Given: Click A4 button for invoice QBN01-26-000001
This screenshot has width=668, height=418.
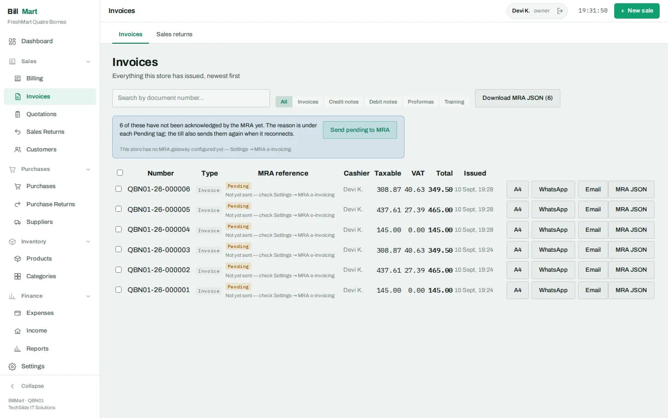Looking at the screenshot, I should coord(518,290).
